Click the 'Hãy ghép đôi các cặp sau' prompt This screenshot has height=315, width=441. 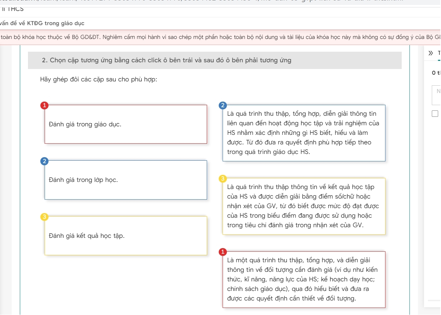[98, 79]
